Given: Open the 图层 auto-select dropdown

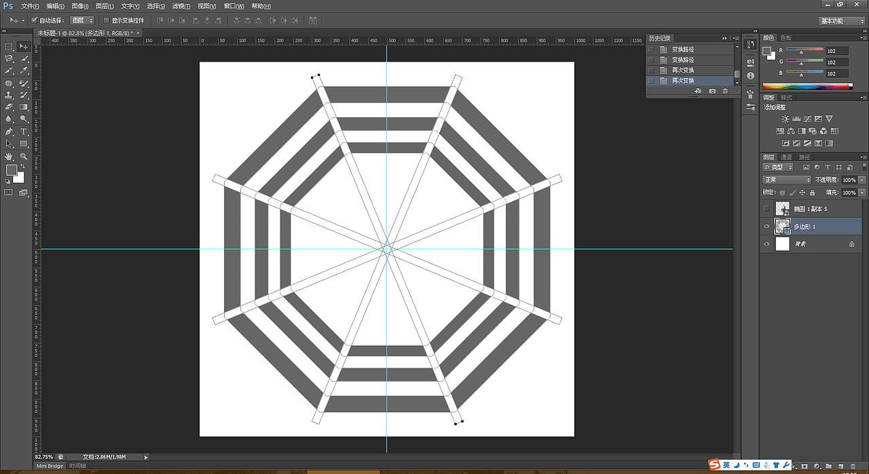Looking at the screenshot, I should [x=82, y=20].
